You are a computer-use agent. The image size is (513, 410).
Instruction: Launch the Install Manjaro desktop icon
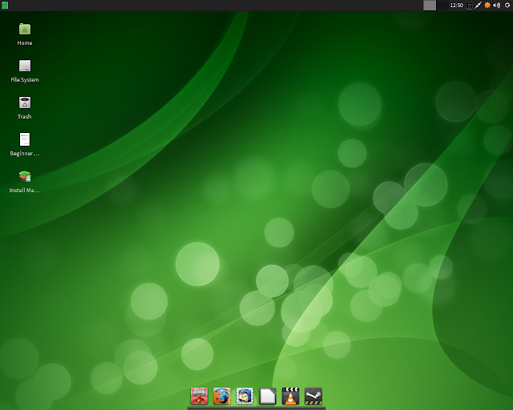25,176
